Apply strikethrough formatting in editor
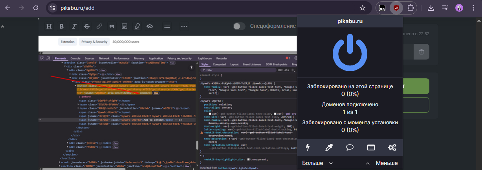This screenshot has height=170, width=482. (86, 26)
